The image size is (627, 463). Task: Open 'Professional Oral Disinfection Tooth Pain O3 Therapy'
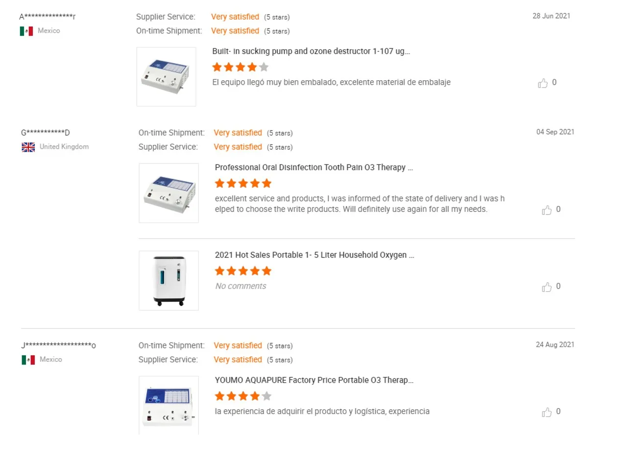pyautogui.click(x=313, y=167)
